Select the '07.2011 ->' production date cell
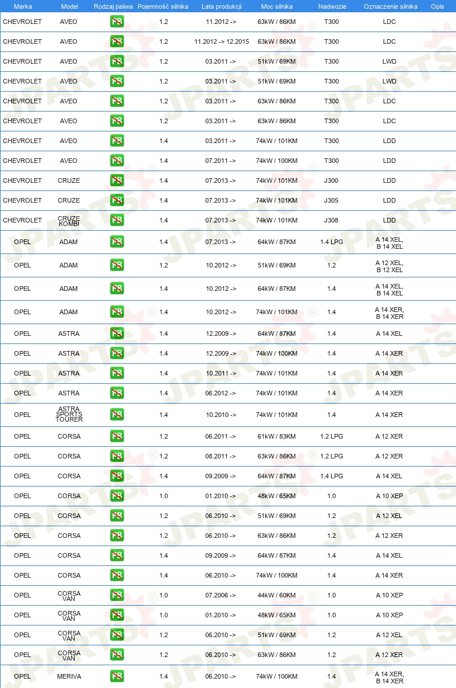 point(220,161)
